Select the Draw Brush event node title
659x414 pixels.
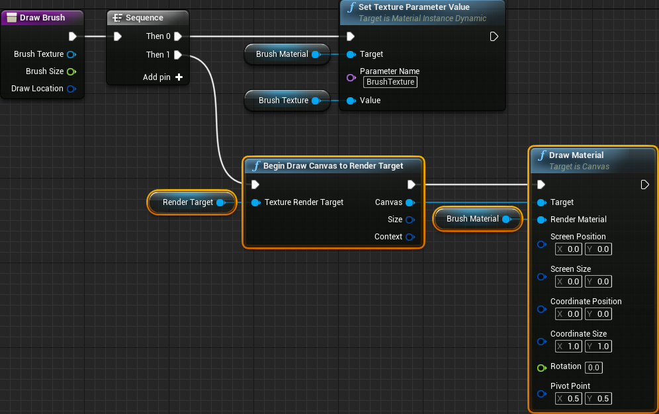click(42, 18)
